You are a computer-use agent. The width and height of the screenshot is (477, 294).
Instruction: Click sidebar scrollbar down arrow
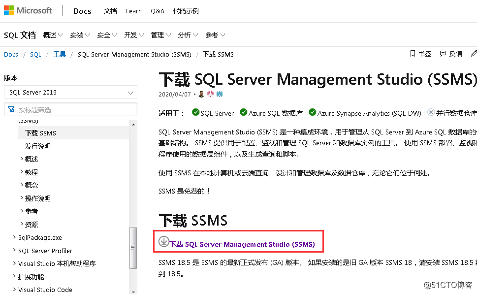click(x=133, y=292)
